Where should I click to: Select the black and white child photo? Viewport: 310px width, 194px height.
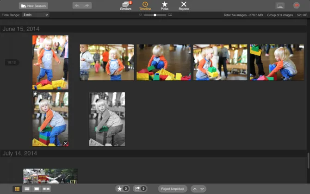[x=107, y=119]
